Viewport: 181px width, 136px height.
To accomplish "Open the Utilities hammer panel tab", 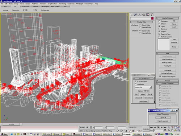I will click(x=152, y=15).
